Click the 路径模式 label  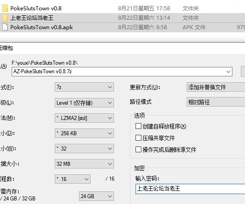point(140,102)
